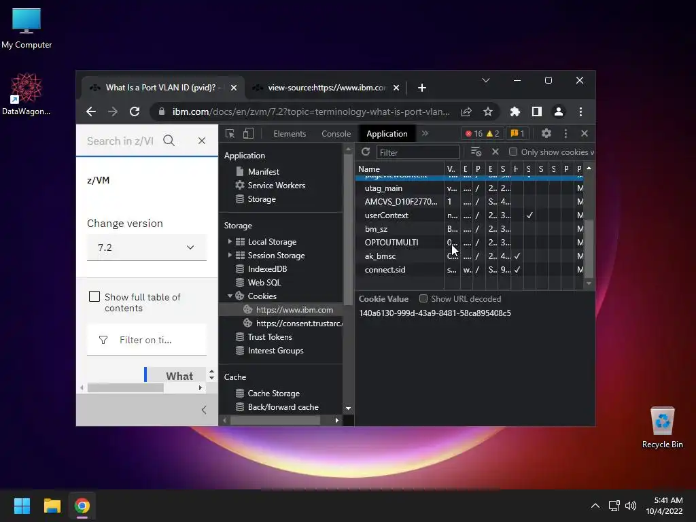Screen dimensions: 696x522
Task: Open a new tab with the plus button
Action: coord(421,88)
